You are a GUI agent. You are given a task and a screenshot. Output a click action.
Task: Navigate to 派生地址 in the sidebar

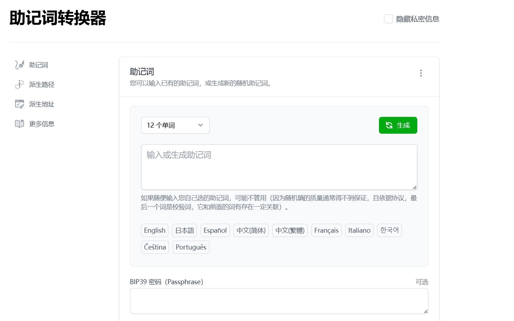42,104
